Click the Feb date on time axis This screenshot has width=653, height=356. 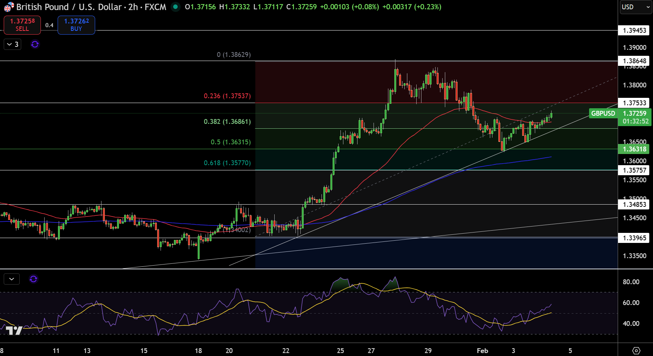tap(482, 350)
